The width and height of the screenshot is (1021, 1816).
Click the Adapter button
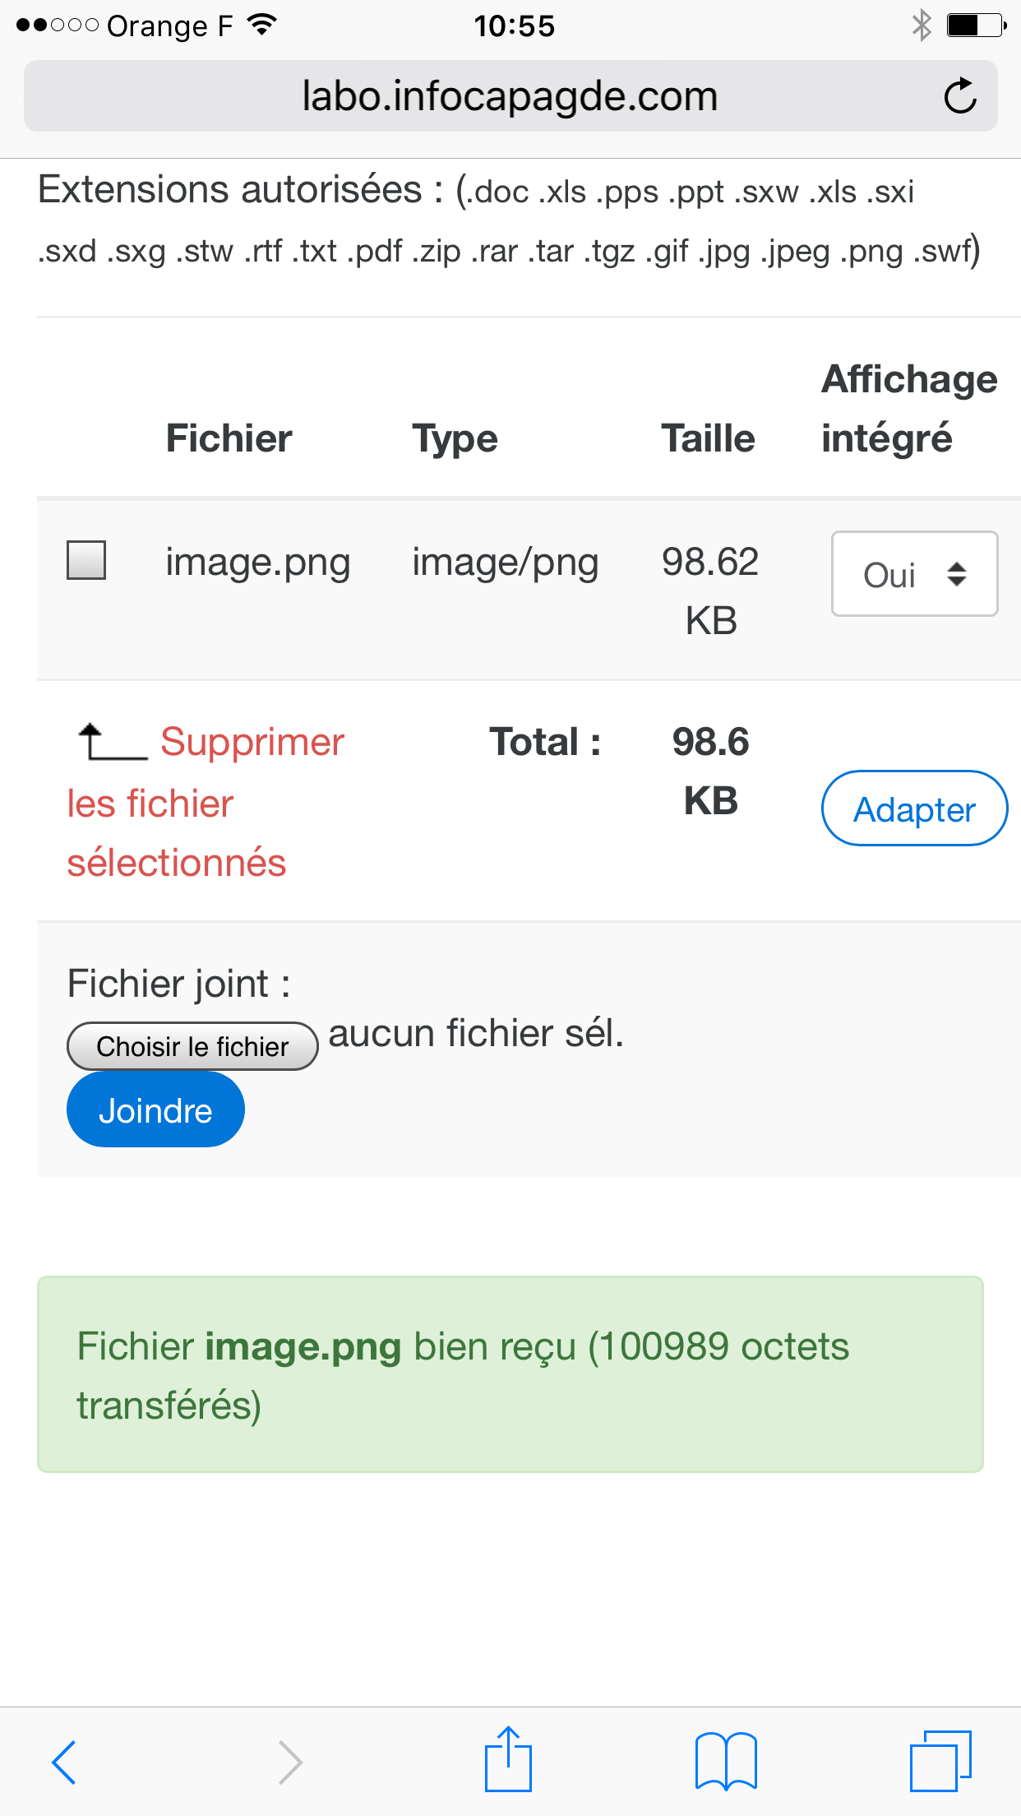(914, 808)
